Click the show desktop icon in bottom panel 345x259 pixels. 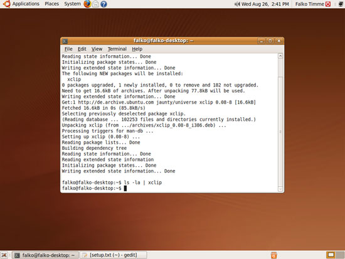pyautogui.click(x=4, y=255)
